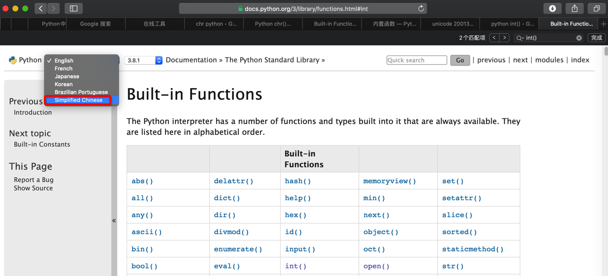The width and height of the screenshot is (608, 276).
Task: Add a new tab with plus icon
Action: click(x=604, y=24)
